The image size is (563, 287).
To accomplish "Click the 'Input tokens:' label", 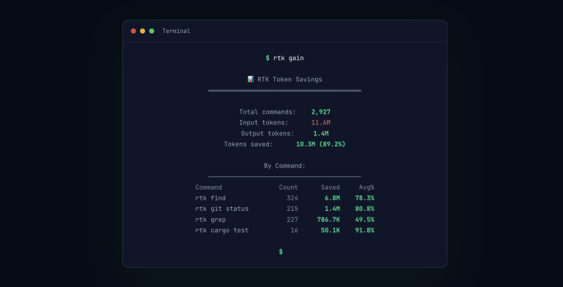I will (264, 123).
